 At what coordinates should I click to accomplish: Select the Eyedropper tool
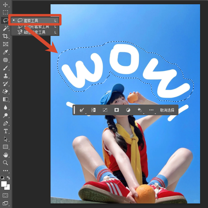pyautogui.click(x=5, y=52)
